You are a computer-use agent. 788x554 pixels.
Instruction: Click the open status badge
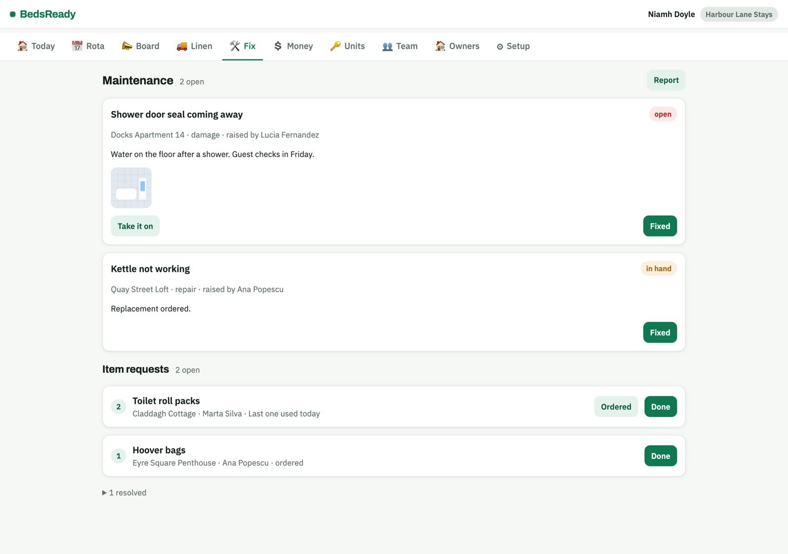pyautogui.click(x=663, y=114)
